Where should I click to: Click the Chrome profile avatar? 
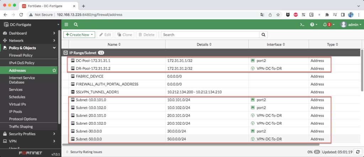pyautogui.click(x=350, y=15)
